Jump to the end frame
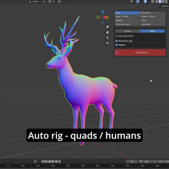 (59, 162)
